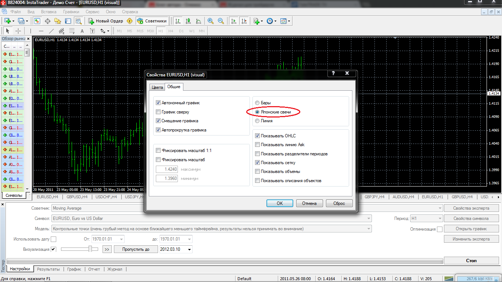Screen dimensions: 502x282
Task: Switch chart to line chart icon
Action: (x=198, y=21)
